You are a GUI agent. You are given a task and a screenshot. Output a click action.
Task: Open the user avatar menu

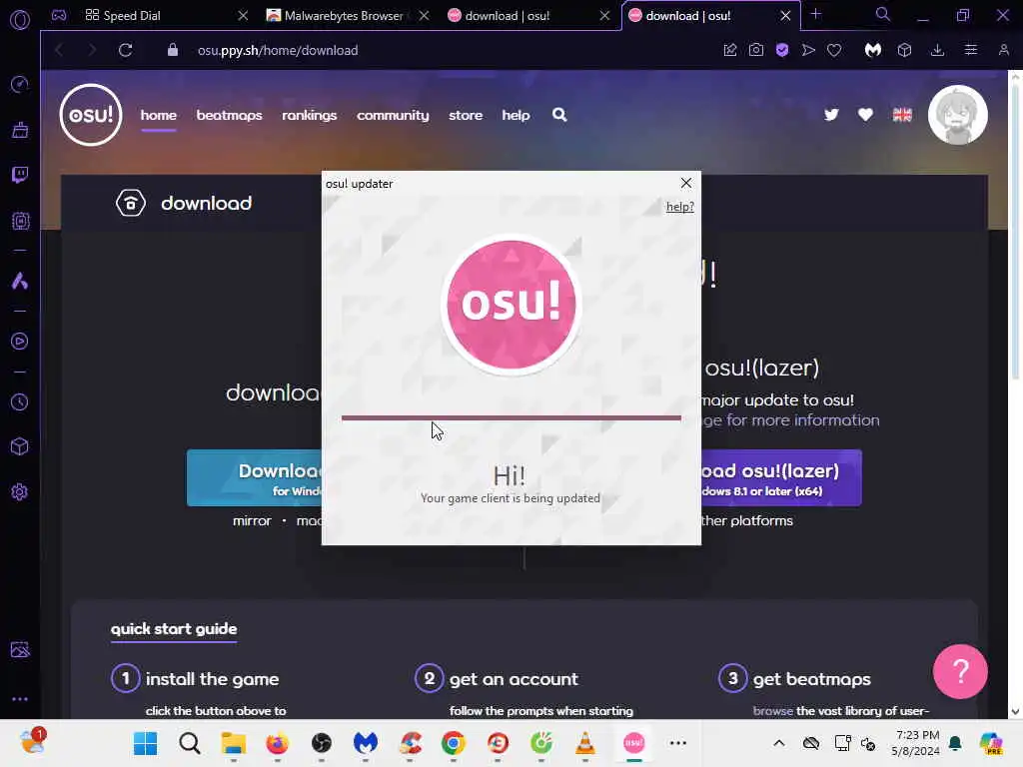click(957, 115)
